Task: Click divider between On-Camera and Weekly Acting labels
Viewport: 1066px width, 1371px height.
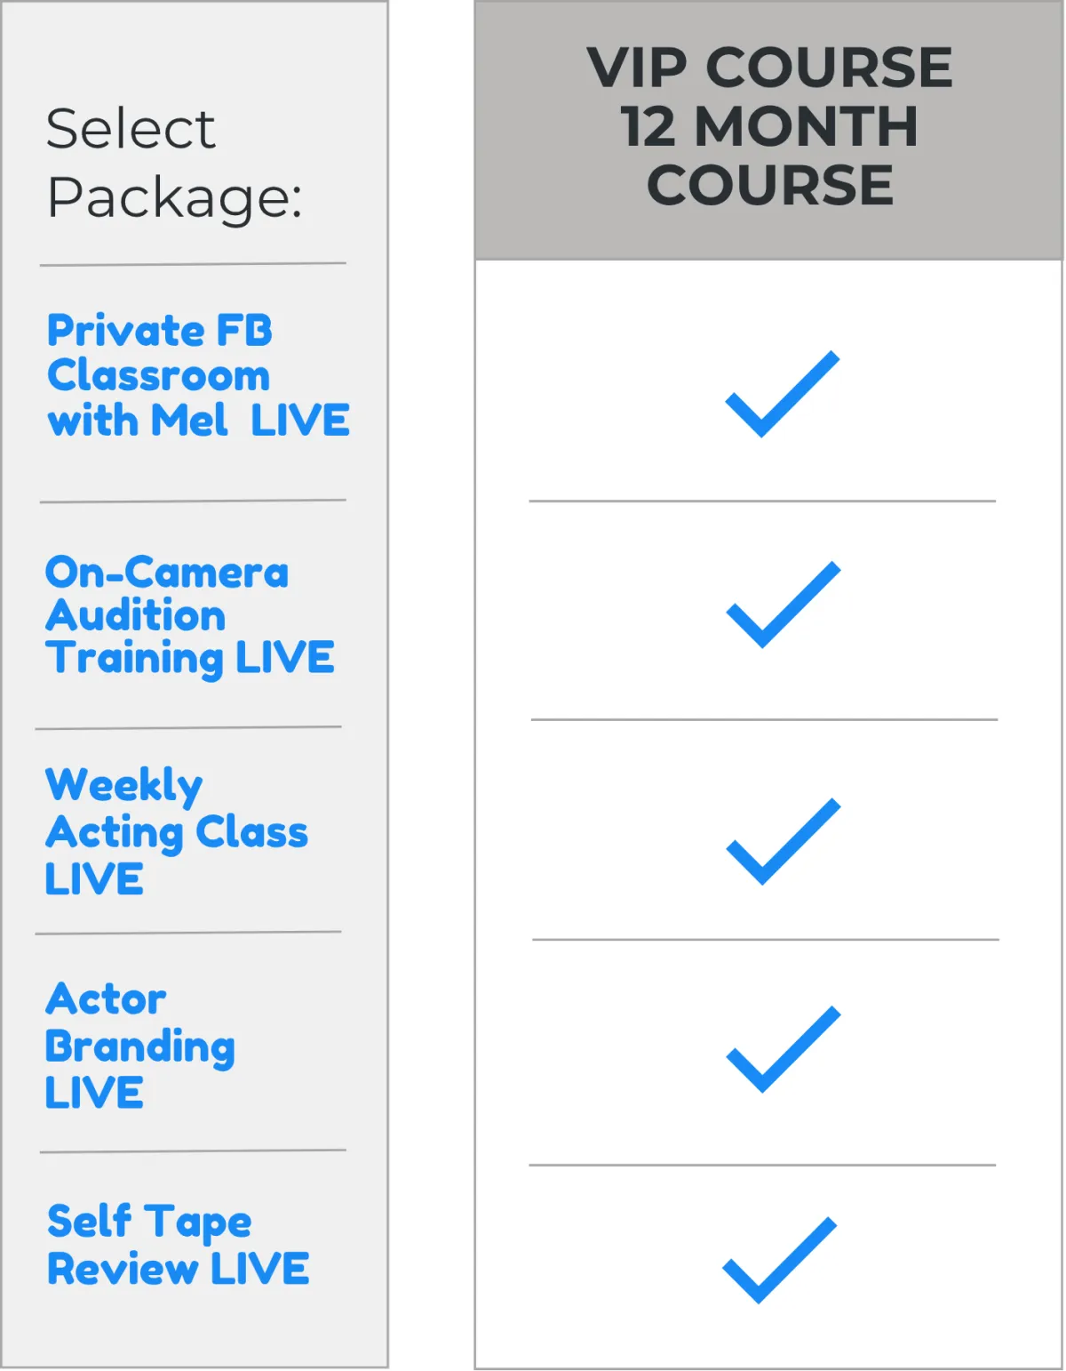Action: click(188, 727)
